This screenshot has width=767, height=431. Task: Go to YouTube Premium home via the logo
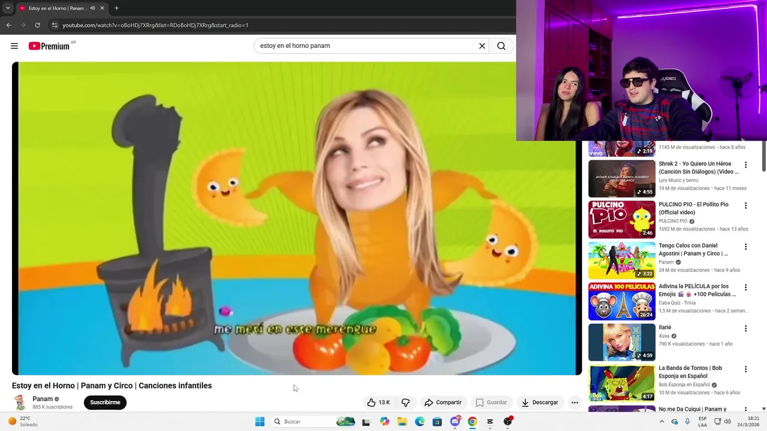pos(49,46)
